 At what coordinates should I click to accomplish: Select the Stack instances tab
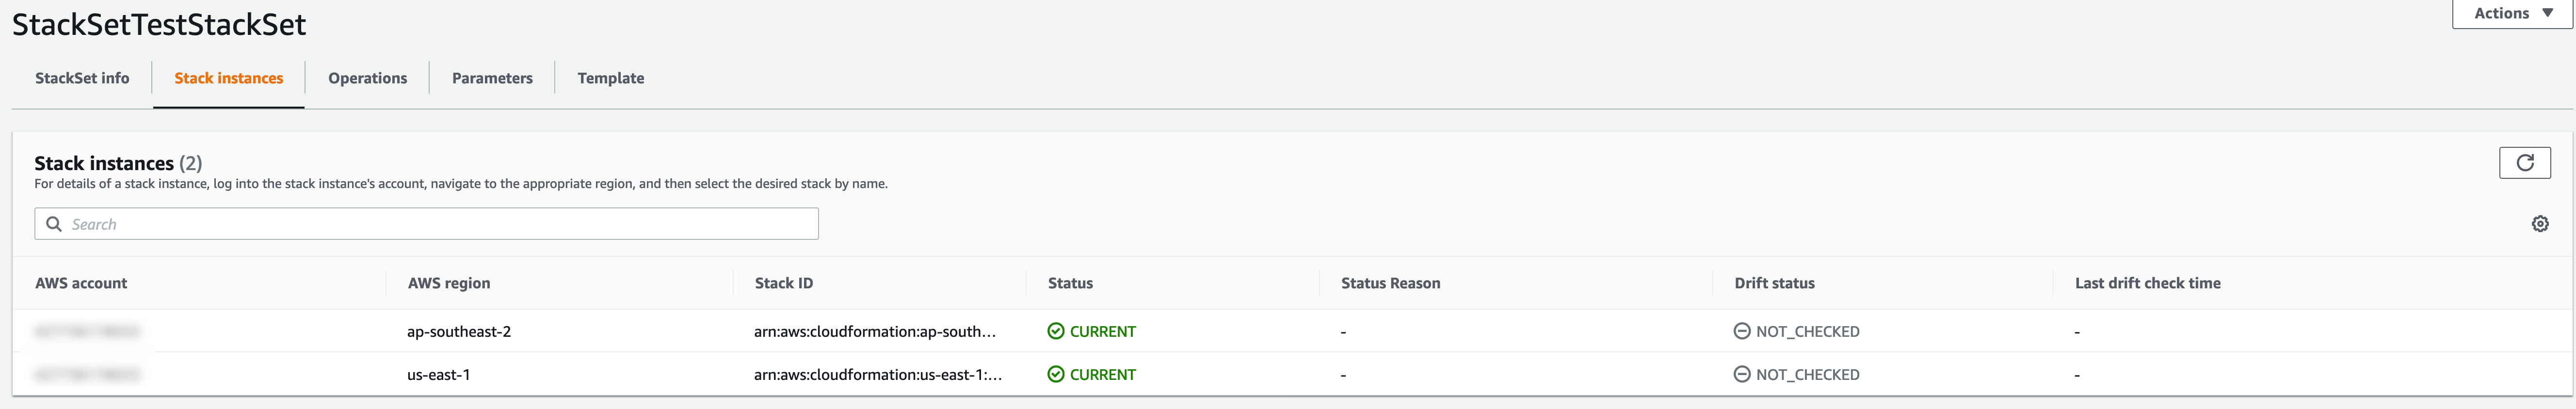pos(228,78)
